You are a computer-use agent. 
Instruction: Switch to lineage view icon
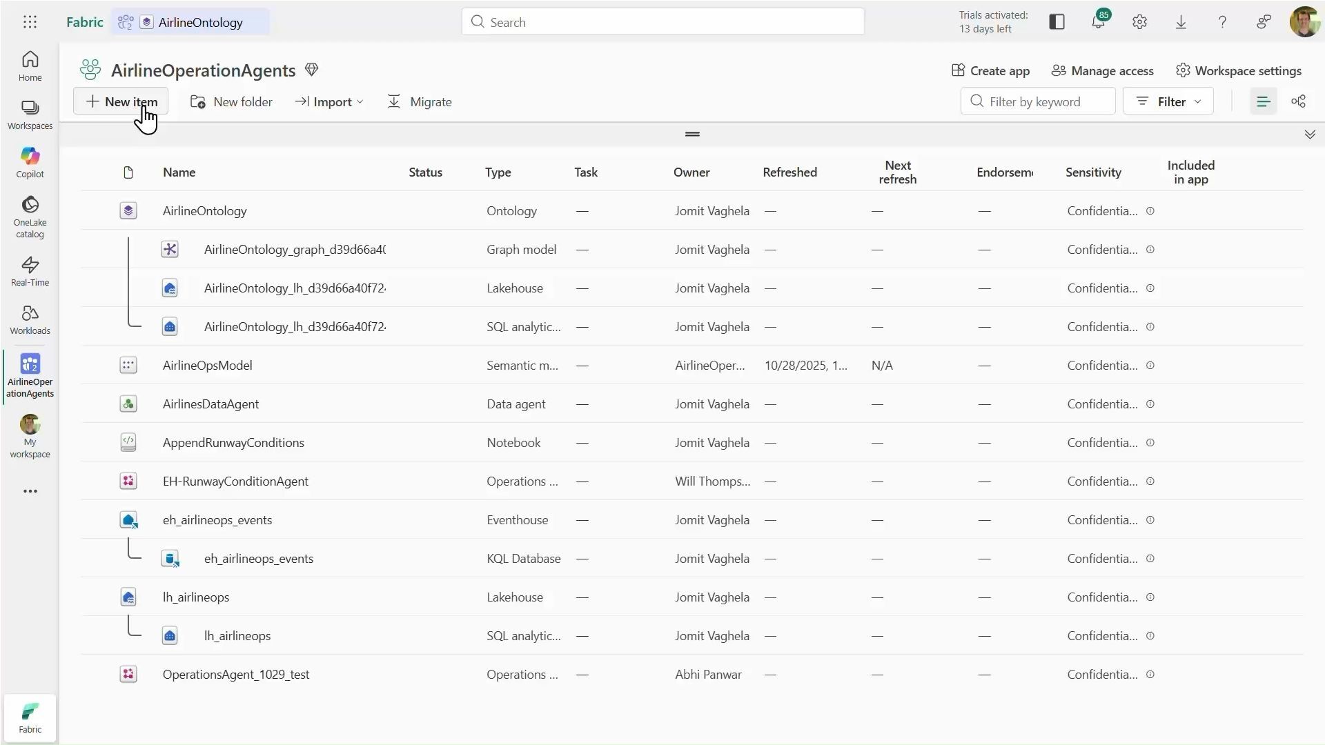[x=1298, y=101]
